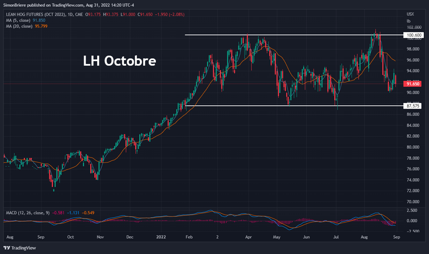Click the 87.575 price label on axis
The image size is (429, 254).
(x=411, y=106)
